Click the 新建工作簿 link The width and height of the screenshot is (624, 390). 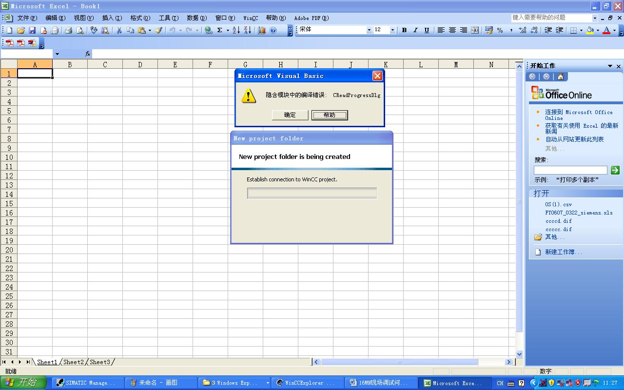click(x=564, y=252)
